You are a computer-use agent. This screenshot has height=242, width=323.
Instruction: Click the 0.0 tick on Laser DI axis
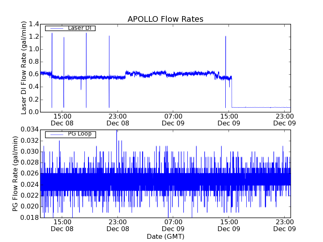[34, 112]
